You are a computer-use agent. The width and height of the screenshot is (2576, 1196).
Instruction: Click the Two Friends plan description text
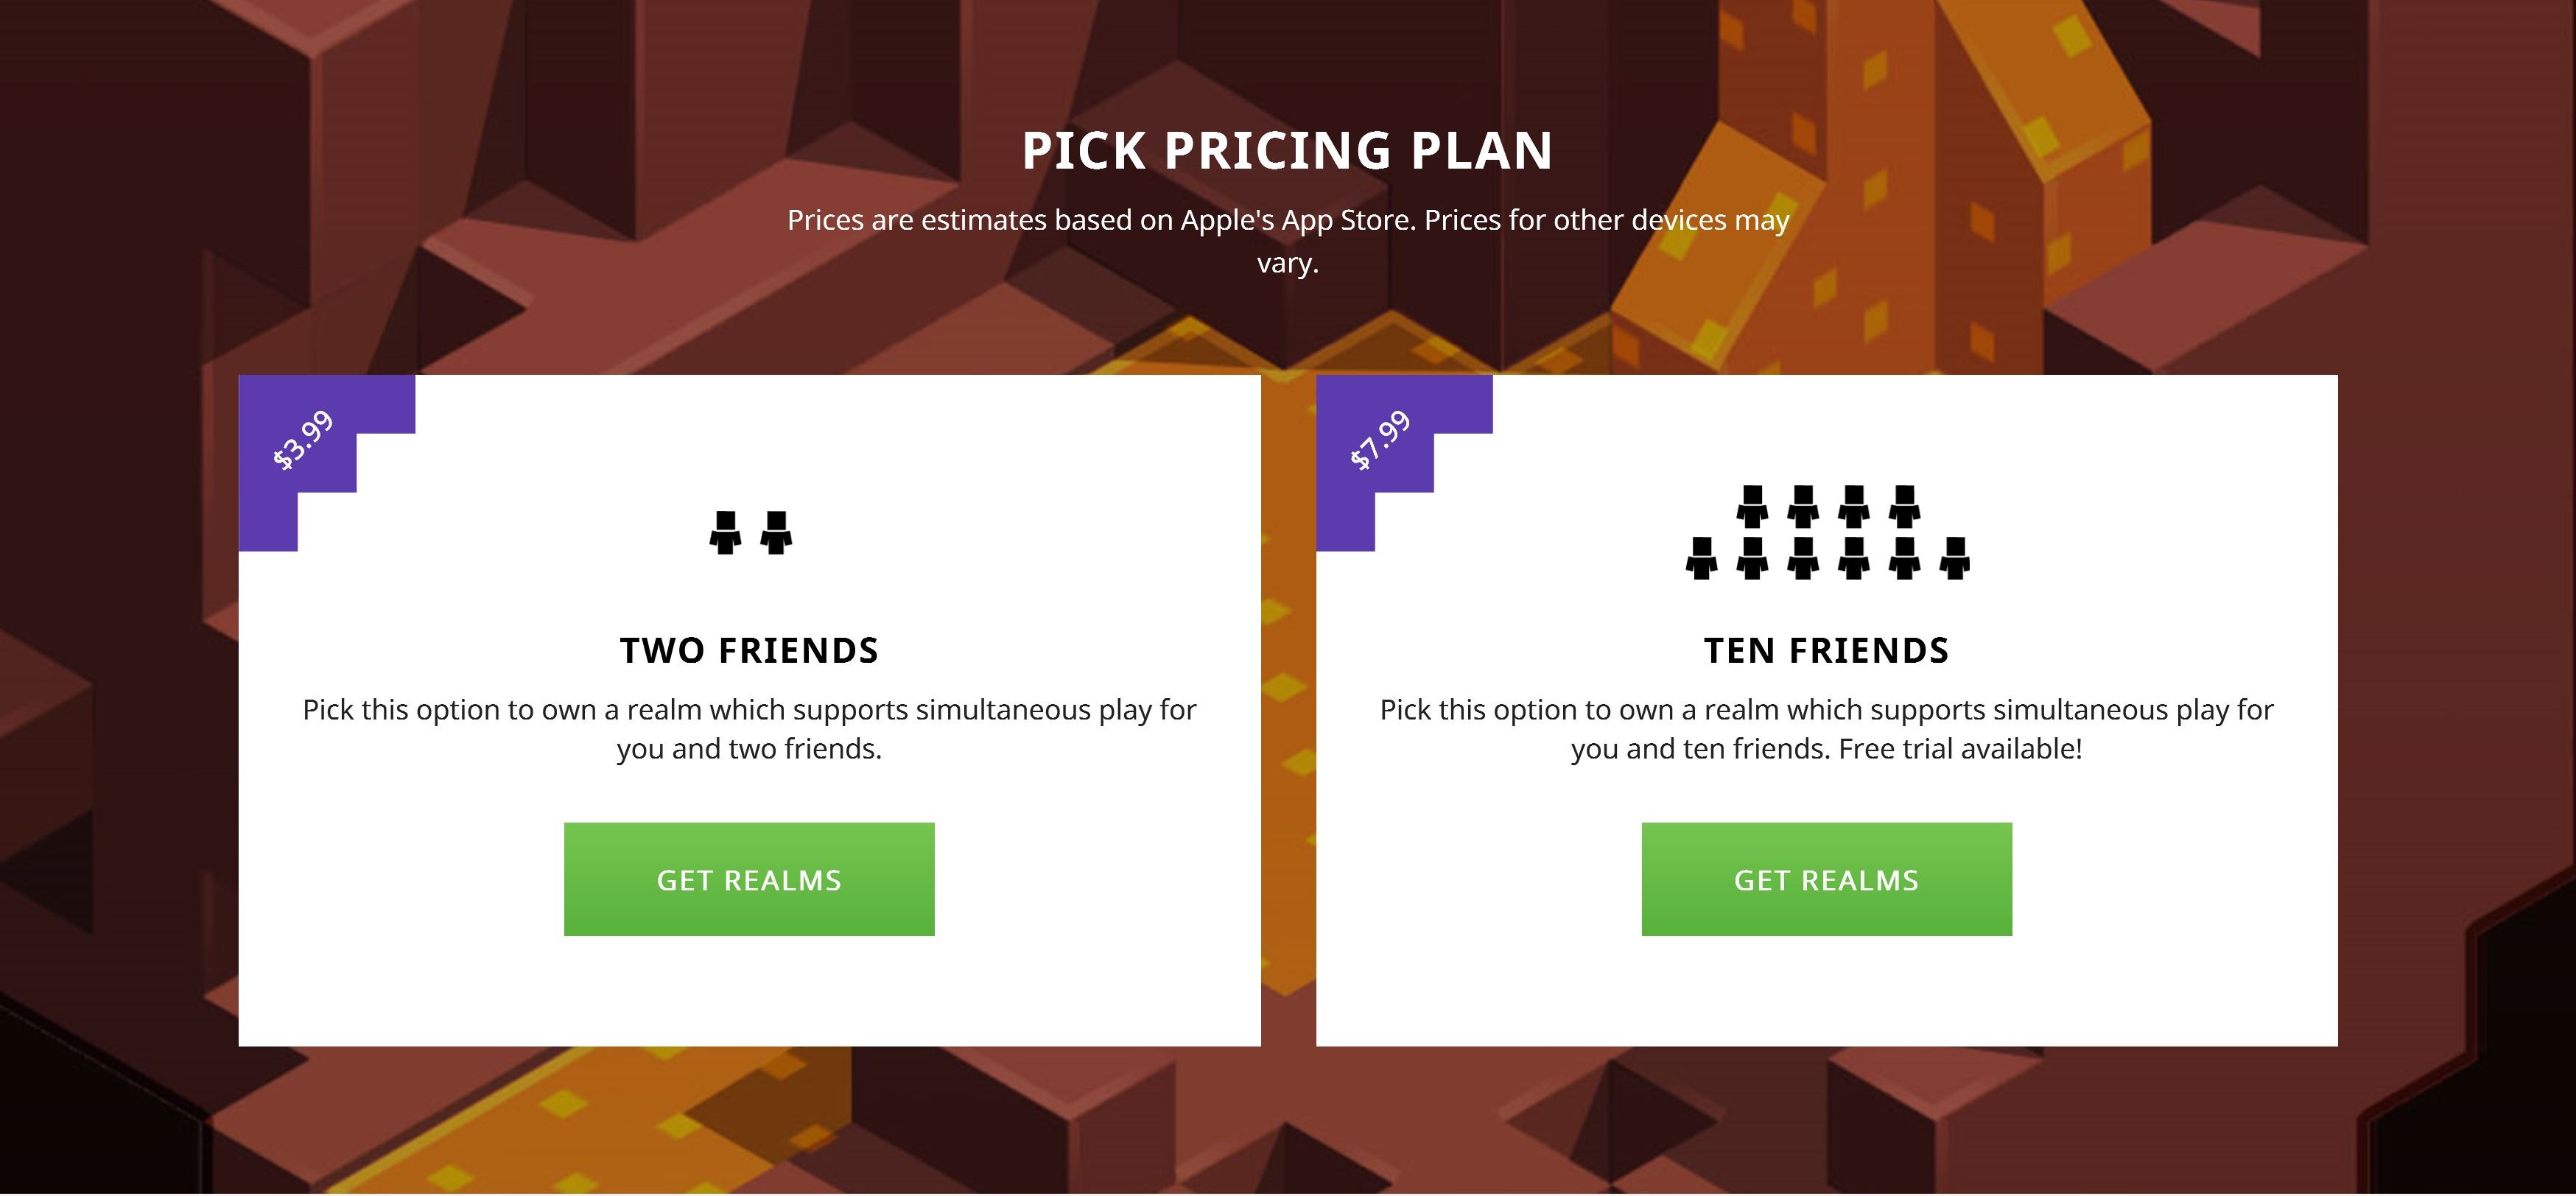[749, 729]
